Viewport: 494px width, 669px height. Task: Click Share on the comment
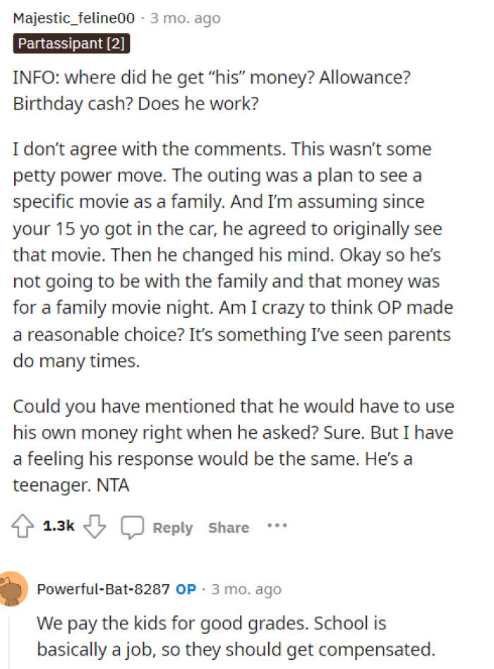(228, 527)
